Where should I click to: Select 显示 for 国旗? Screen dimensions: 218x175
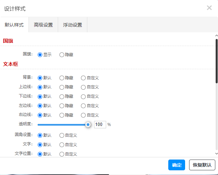pyautogui.click(x=40, y=55)
